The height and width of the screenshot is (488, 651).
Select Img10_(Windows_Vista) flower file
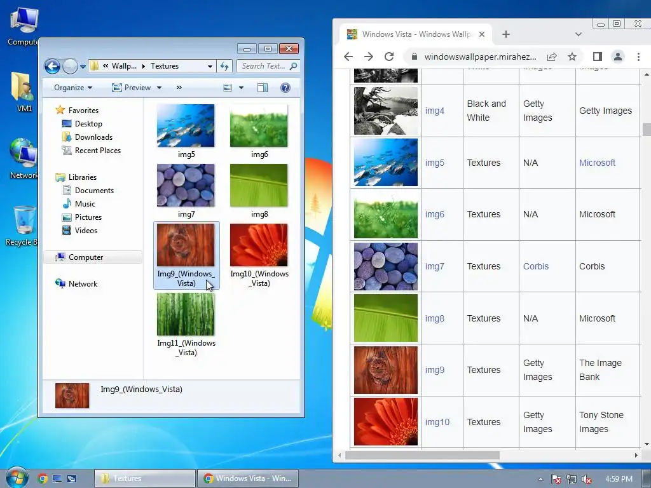point(259,255)
